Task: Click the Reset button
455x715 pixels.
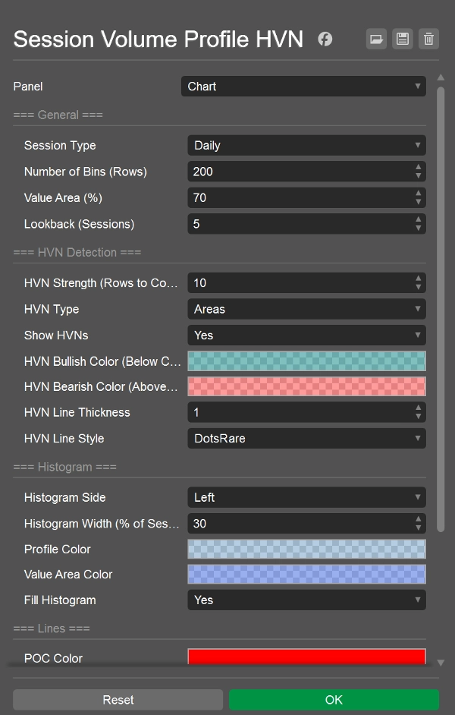Action: (118, 700)
